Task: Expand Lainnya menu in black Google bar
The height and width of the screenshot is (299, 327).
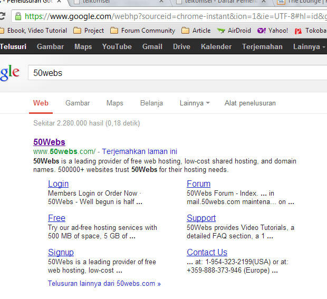Action: coord(309,46)
